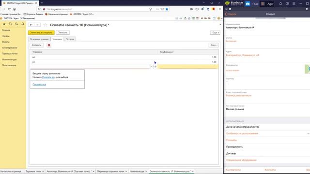Delete row with red cross icon
The image size is (310, 174).
[49, 45]
